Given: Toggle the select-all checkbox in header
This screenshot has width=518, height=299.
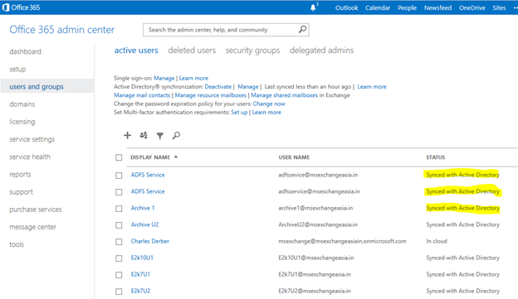Looking at the screenshot, I should [x=119, y=157].
